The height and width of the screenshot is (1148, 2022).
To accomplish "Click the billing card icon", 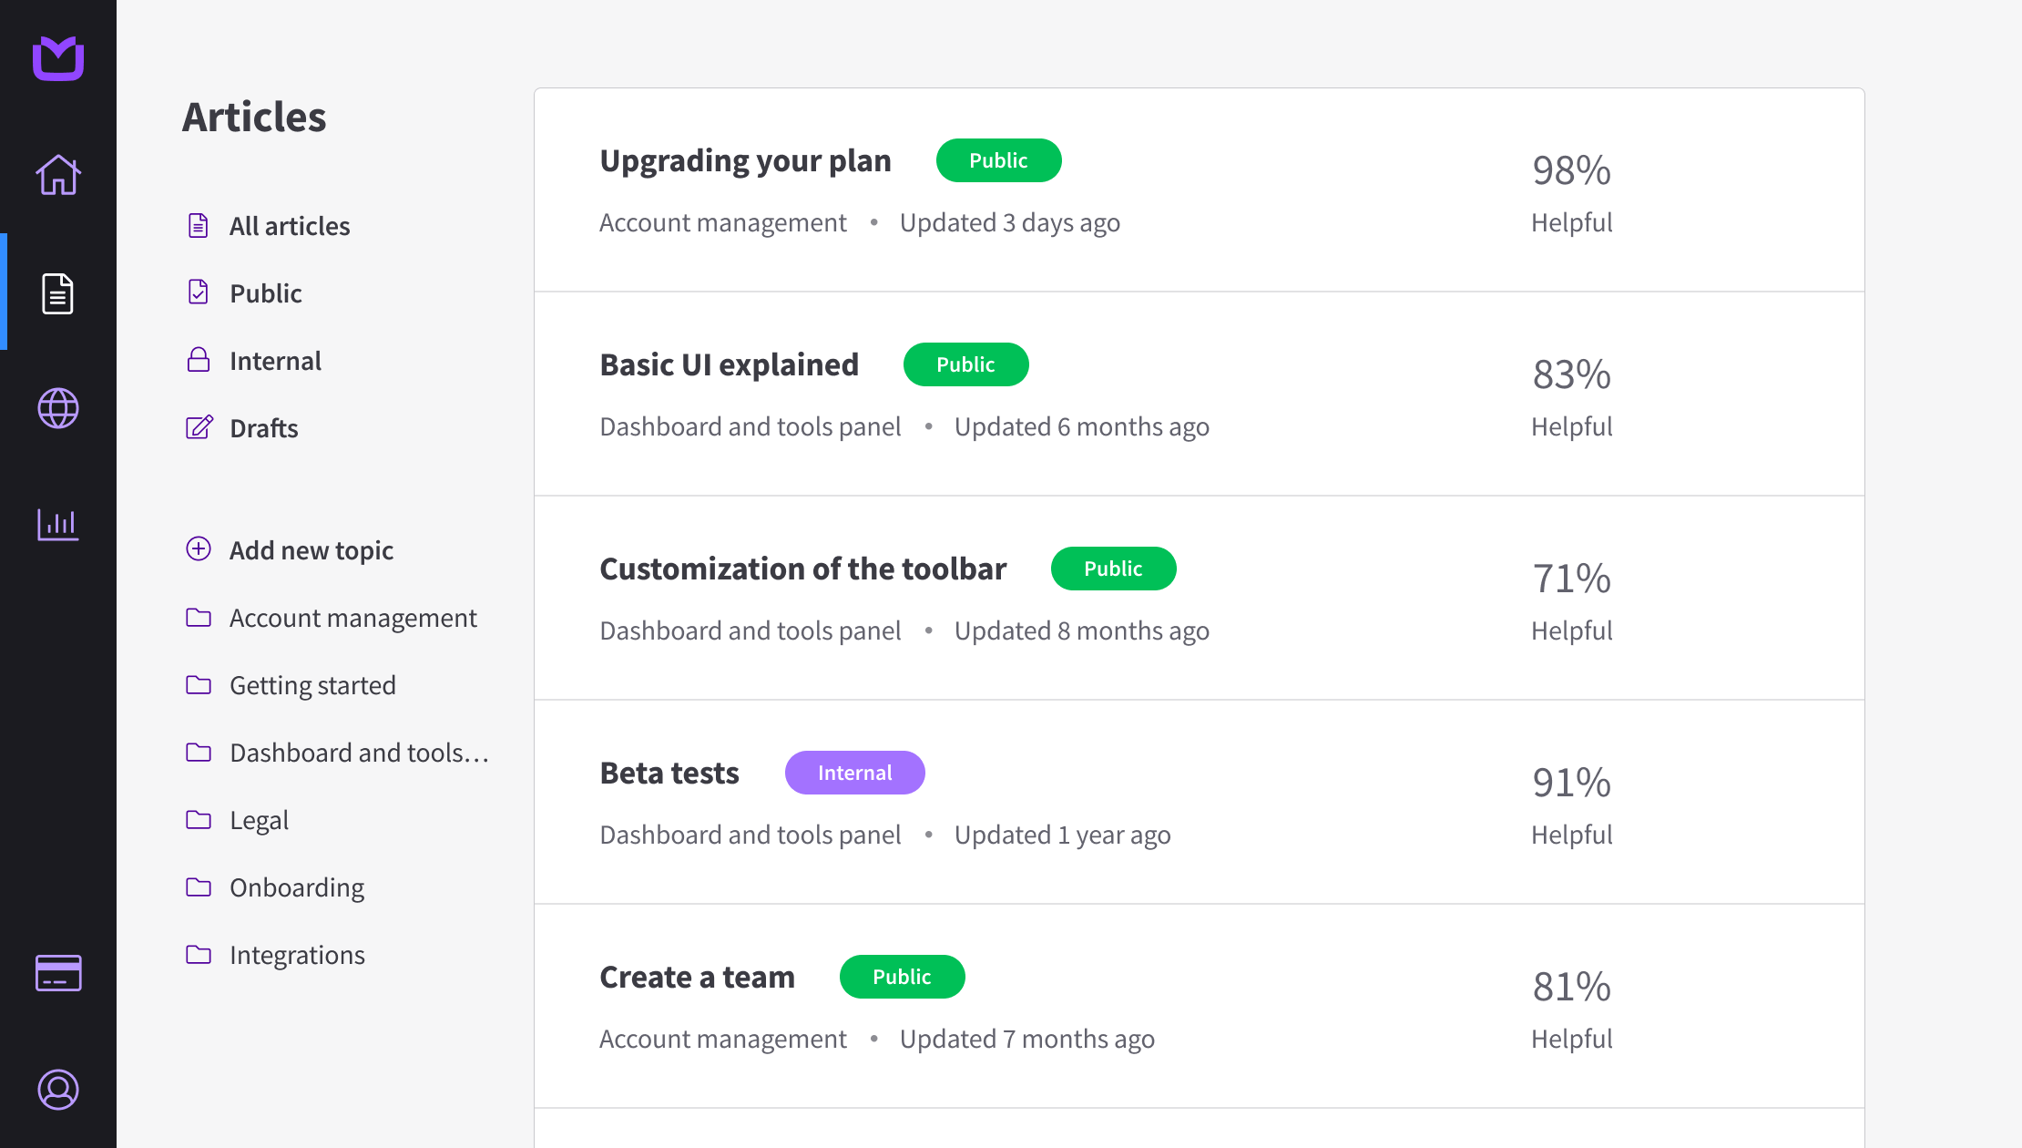I will [x=58, y=973].
